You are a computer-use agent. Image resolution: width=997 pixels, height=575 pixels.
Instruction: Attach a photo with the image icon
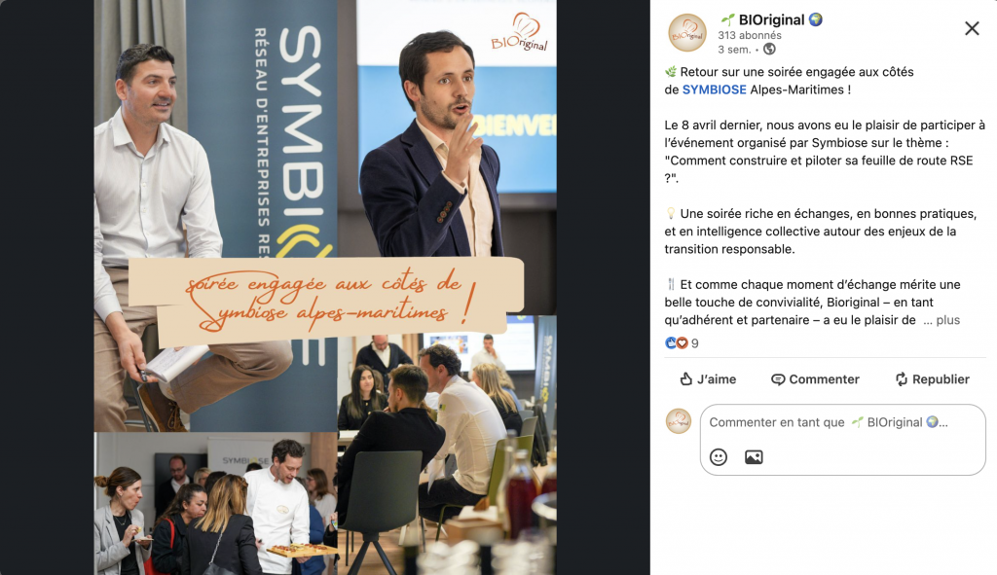(x=754, y=457)
